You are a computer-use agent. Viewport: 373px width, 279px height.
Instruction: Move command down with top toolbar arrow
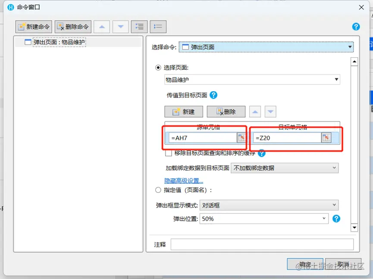pyautogui.click(x=121, y=27)
